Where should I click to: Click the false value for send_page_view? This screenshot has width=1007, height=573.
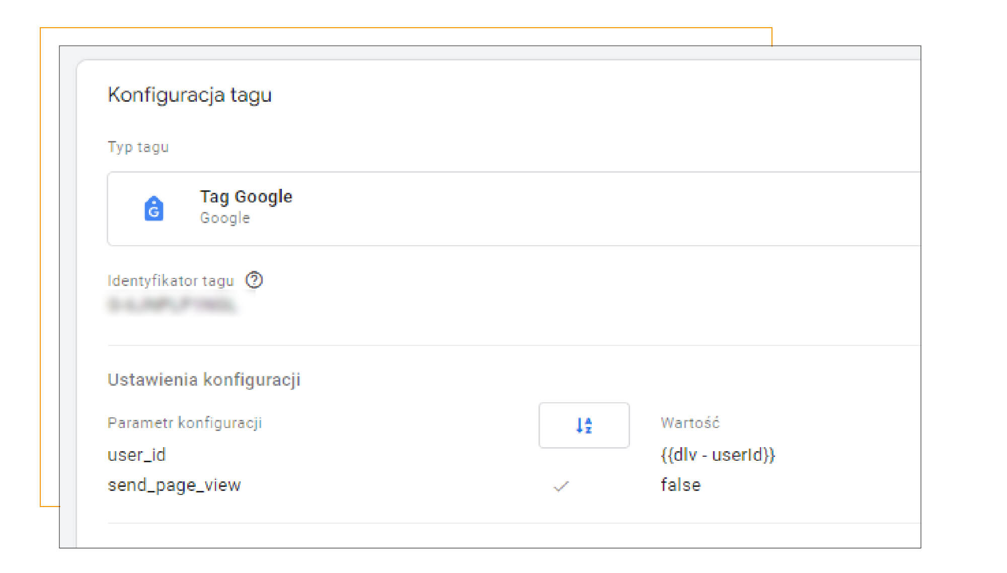click(680, 485)
